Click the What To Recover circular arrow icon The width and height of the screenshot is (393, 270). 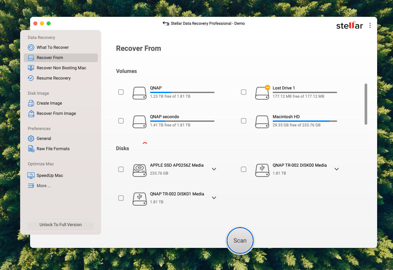(31, 48)
